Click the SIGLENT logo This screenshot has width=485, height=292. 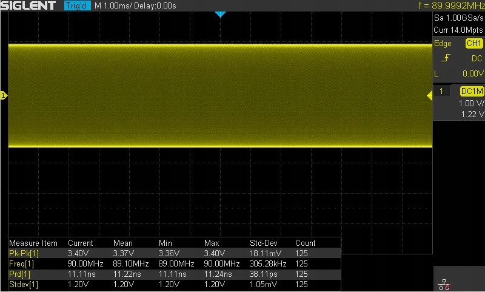[x=28, y=5]
